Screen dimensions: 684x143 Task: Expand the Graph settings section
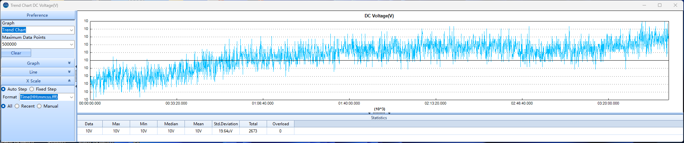point(38,63)
